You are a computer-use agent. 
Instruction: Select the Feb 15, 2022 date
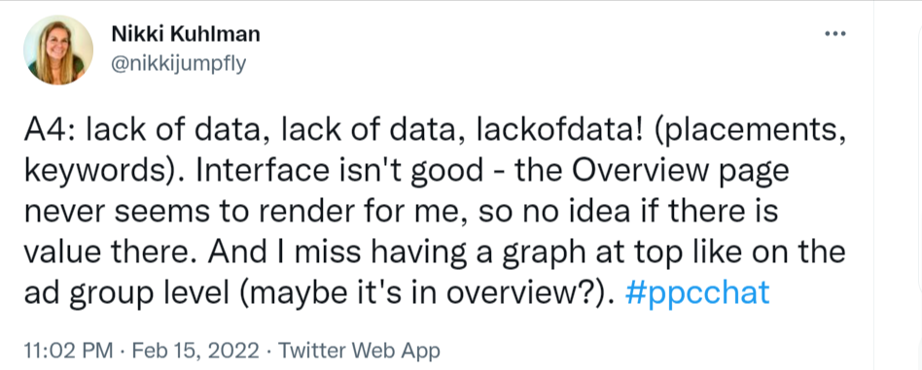[x=195, y=351]
